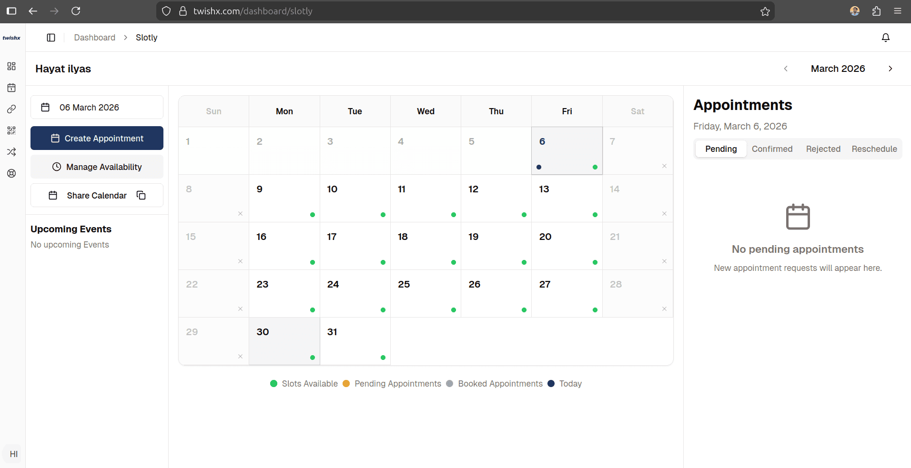
Task: Toggle the sidebar panel icon
Action: click(51, 38)
